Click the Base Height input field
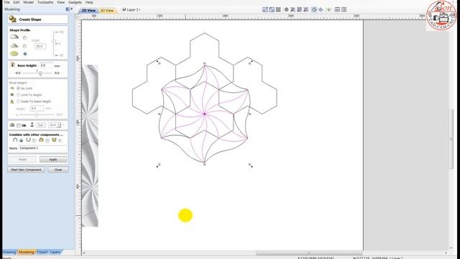Viewport: 460px width, 259px height. [x=46, y=65]
